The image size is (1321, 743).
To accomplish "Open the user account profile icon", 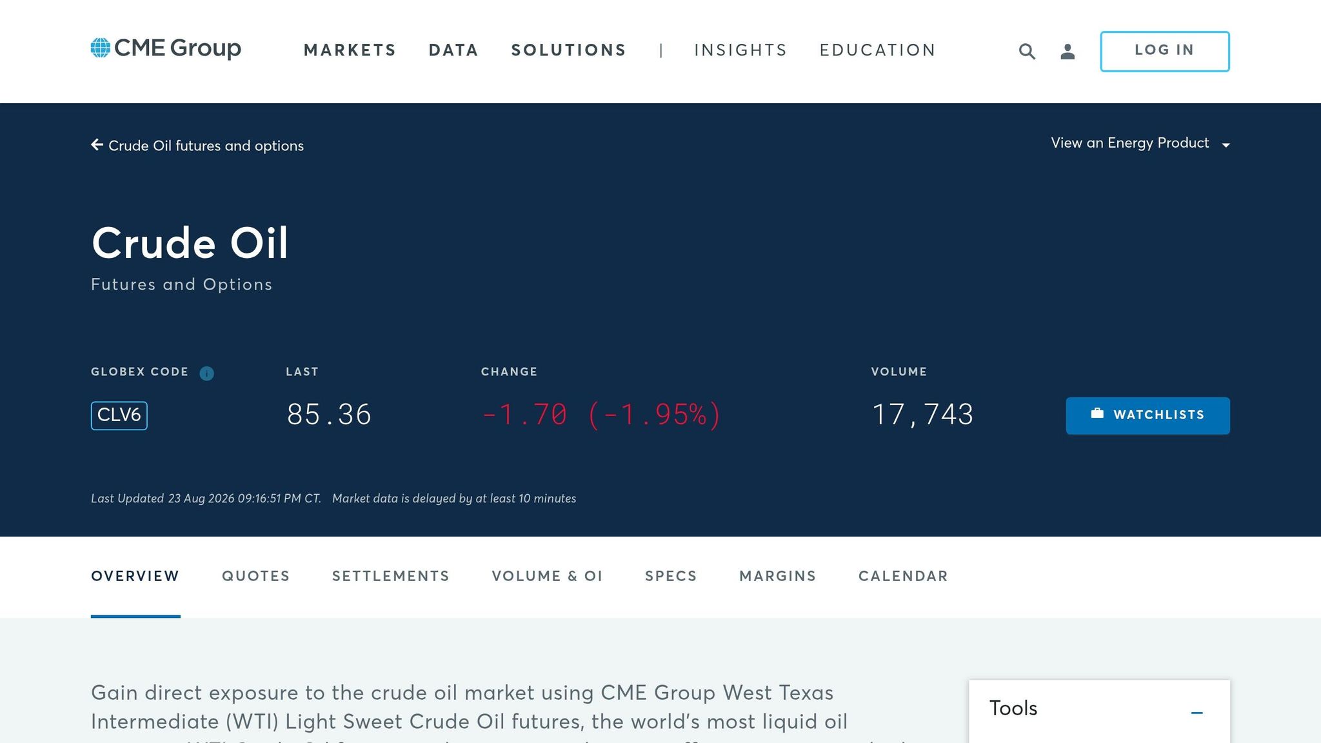I will 1068,52.
